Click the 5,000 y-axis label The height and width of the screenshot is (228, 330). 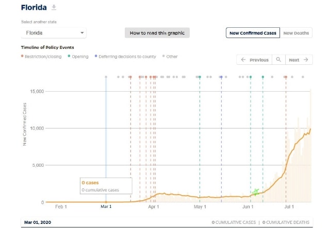[38, 165]
